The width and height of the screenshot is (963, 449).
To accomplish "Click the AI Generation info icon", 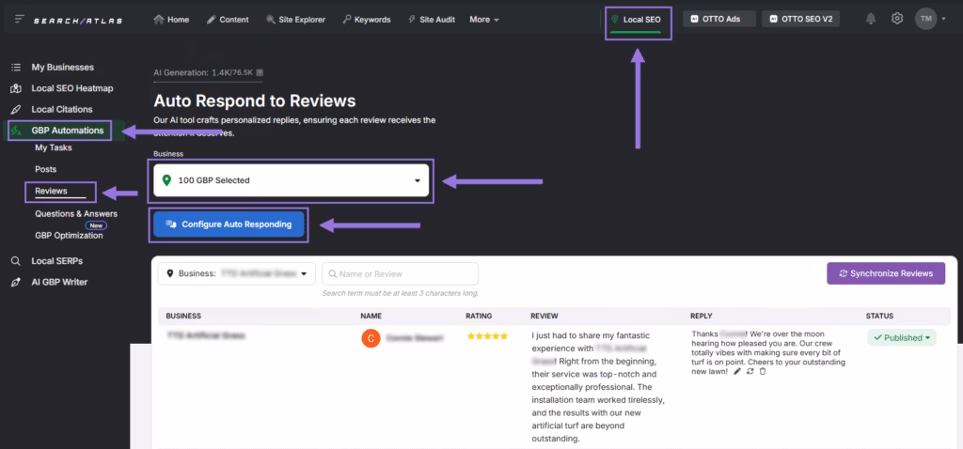I will click(260, 72).
